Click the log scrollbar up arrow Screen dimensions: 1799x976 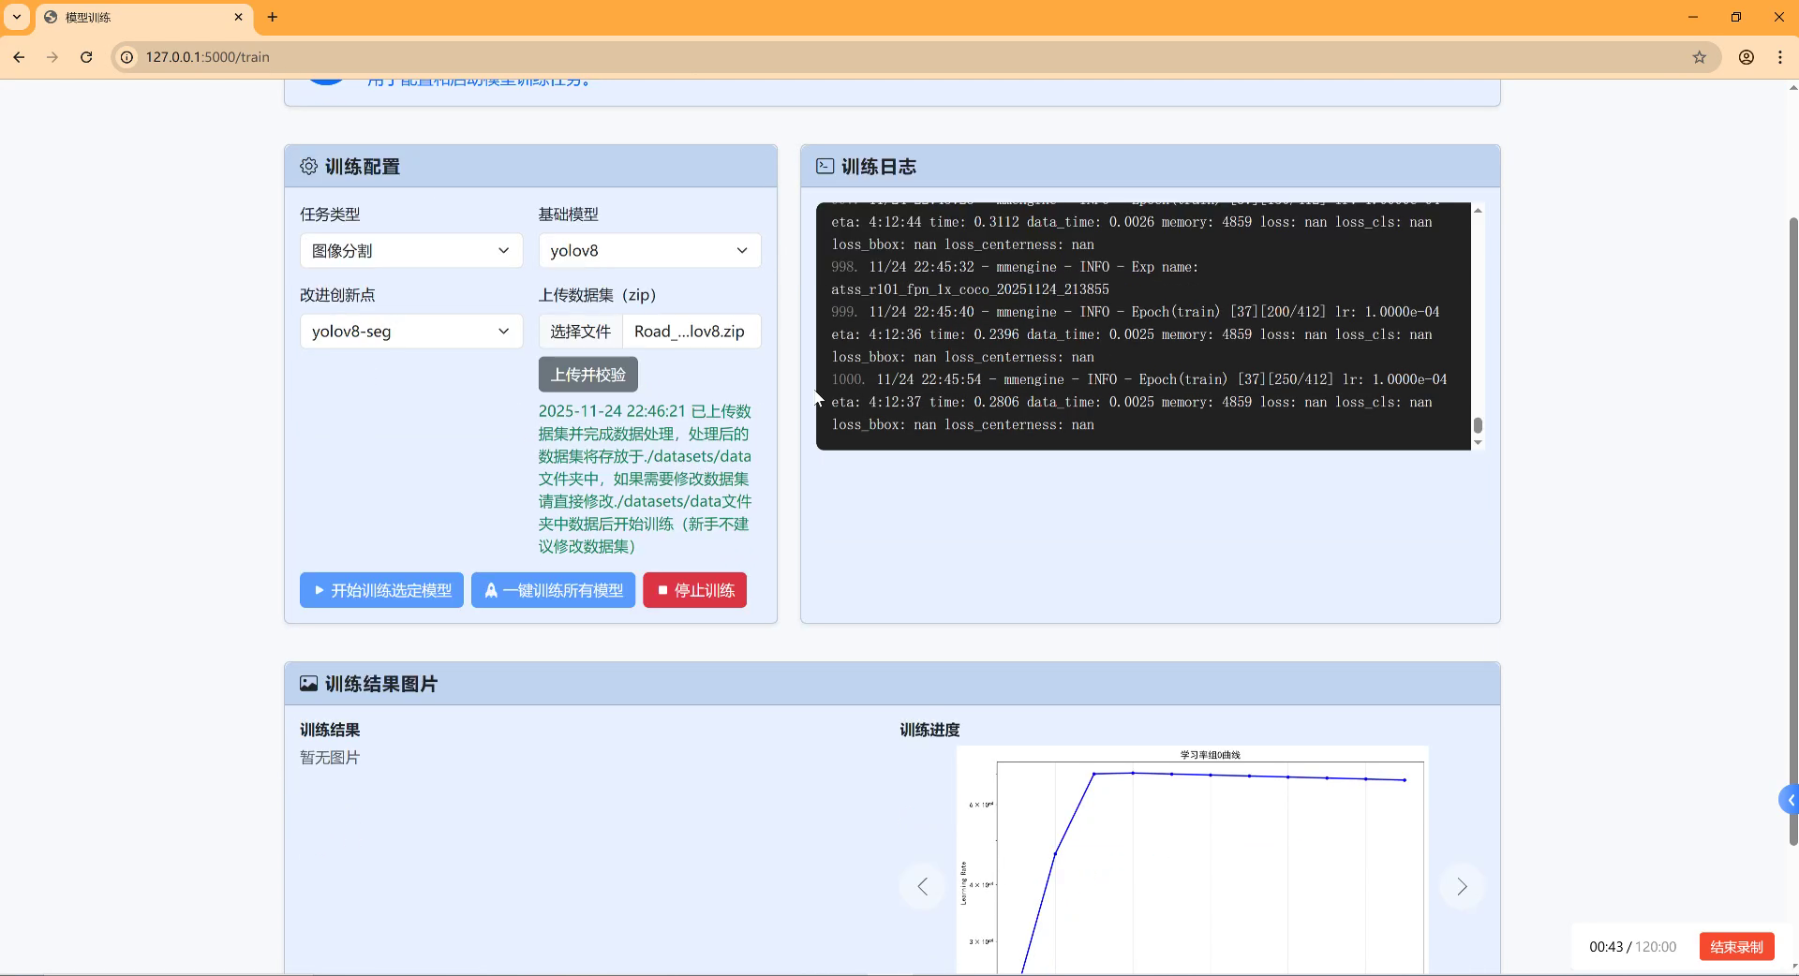pos(1478,210)
